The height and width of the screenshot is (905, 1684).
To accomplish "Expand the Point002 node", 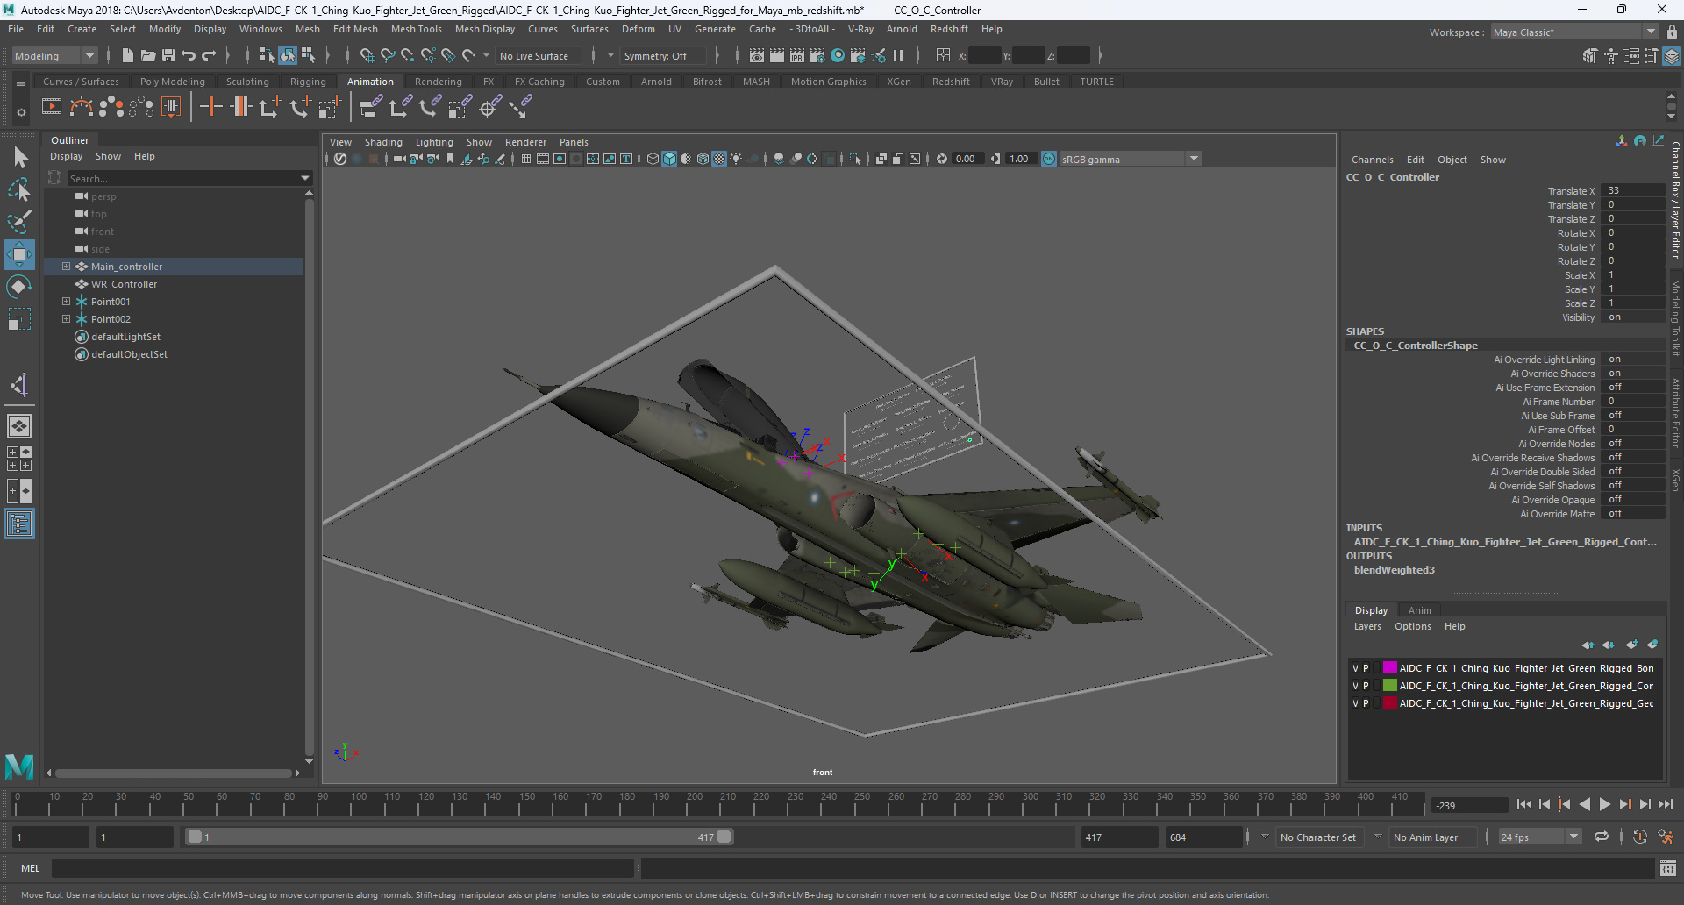I will tap(66, 319).
